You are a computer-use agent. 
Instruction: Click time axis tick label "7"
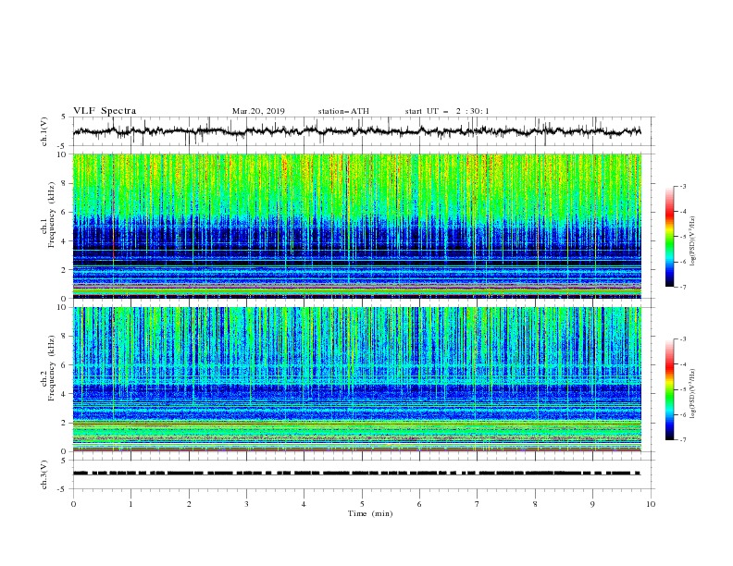(478, 504)
